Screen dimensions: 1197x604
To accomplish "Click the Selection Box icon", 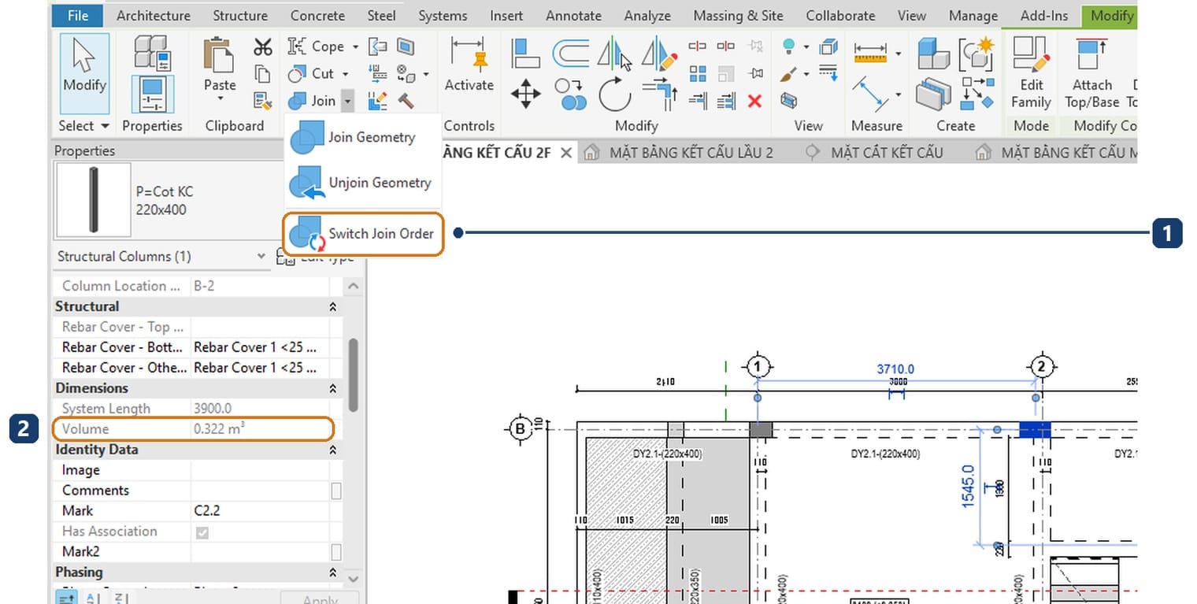I will [x=789, y=100].
